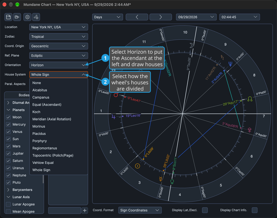This screenshot has height=218, width=277.
Task: Choose Topocentric (Polich/Page) option
Action: [x=59, y=155]
